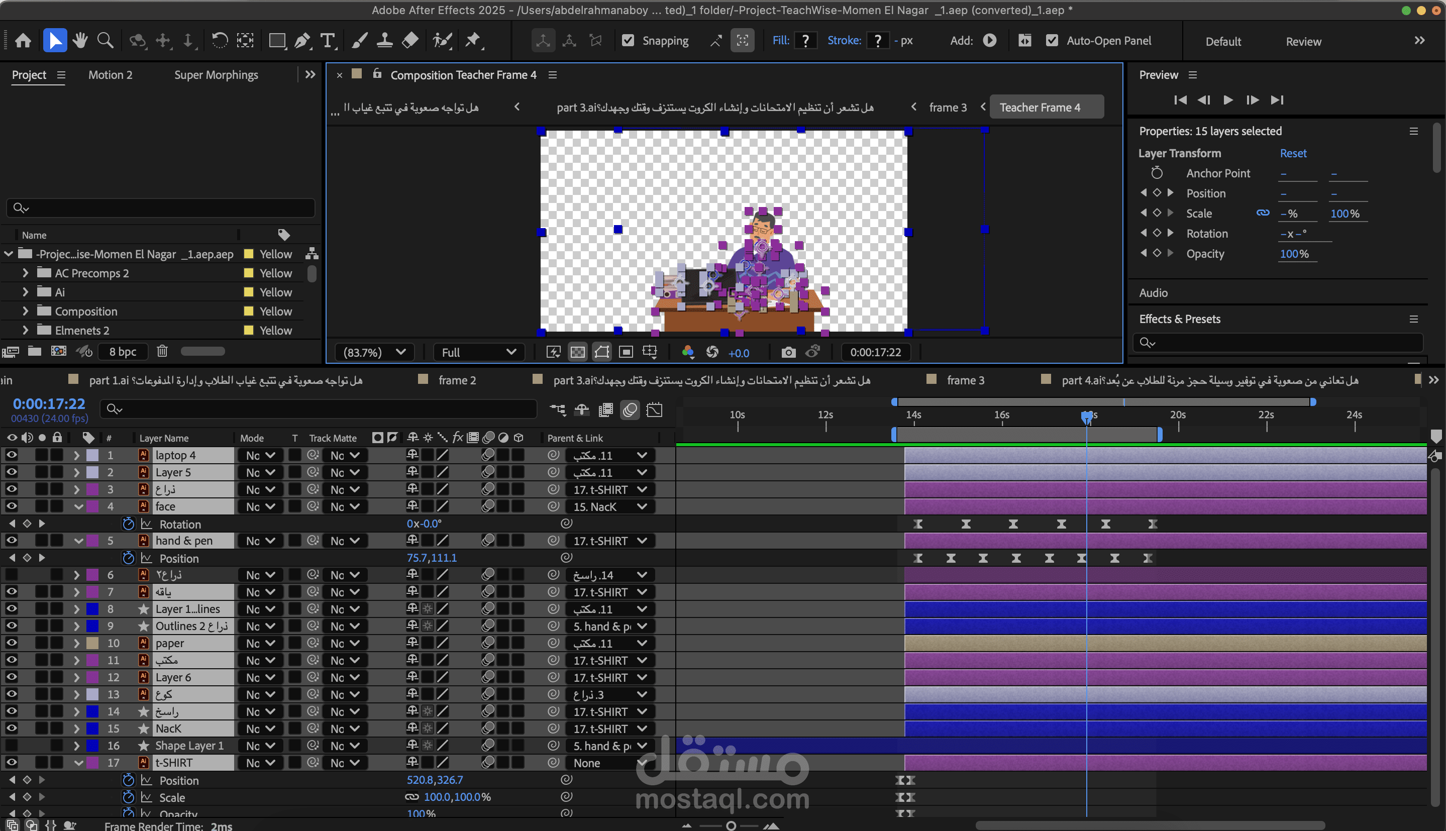Viewport: 1446px width, 831px height.
Task: Switch to the Review workspace
Action: [1303, 41]
